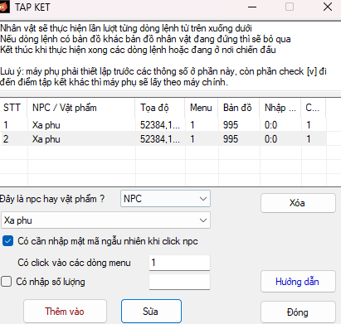Screen dimensions: 341x324
Task: Expand the Xa phu name dropdown
Action: 105,220
